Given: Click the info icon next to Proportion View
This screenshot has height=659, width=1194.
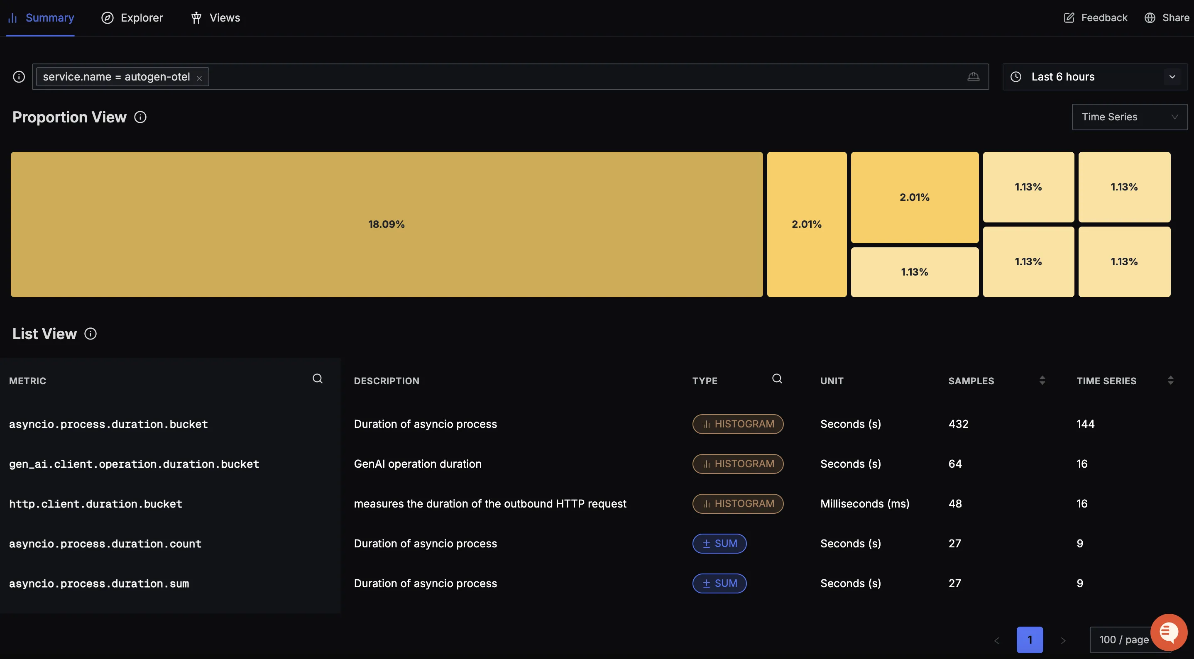Looking at the screenshot, I should pos(140,117).
